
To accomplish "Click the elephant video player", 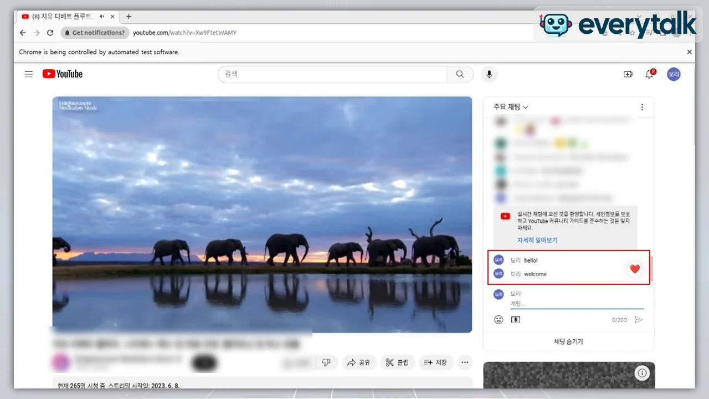I will coord(262,214).
